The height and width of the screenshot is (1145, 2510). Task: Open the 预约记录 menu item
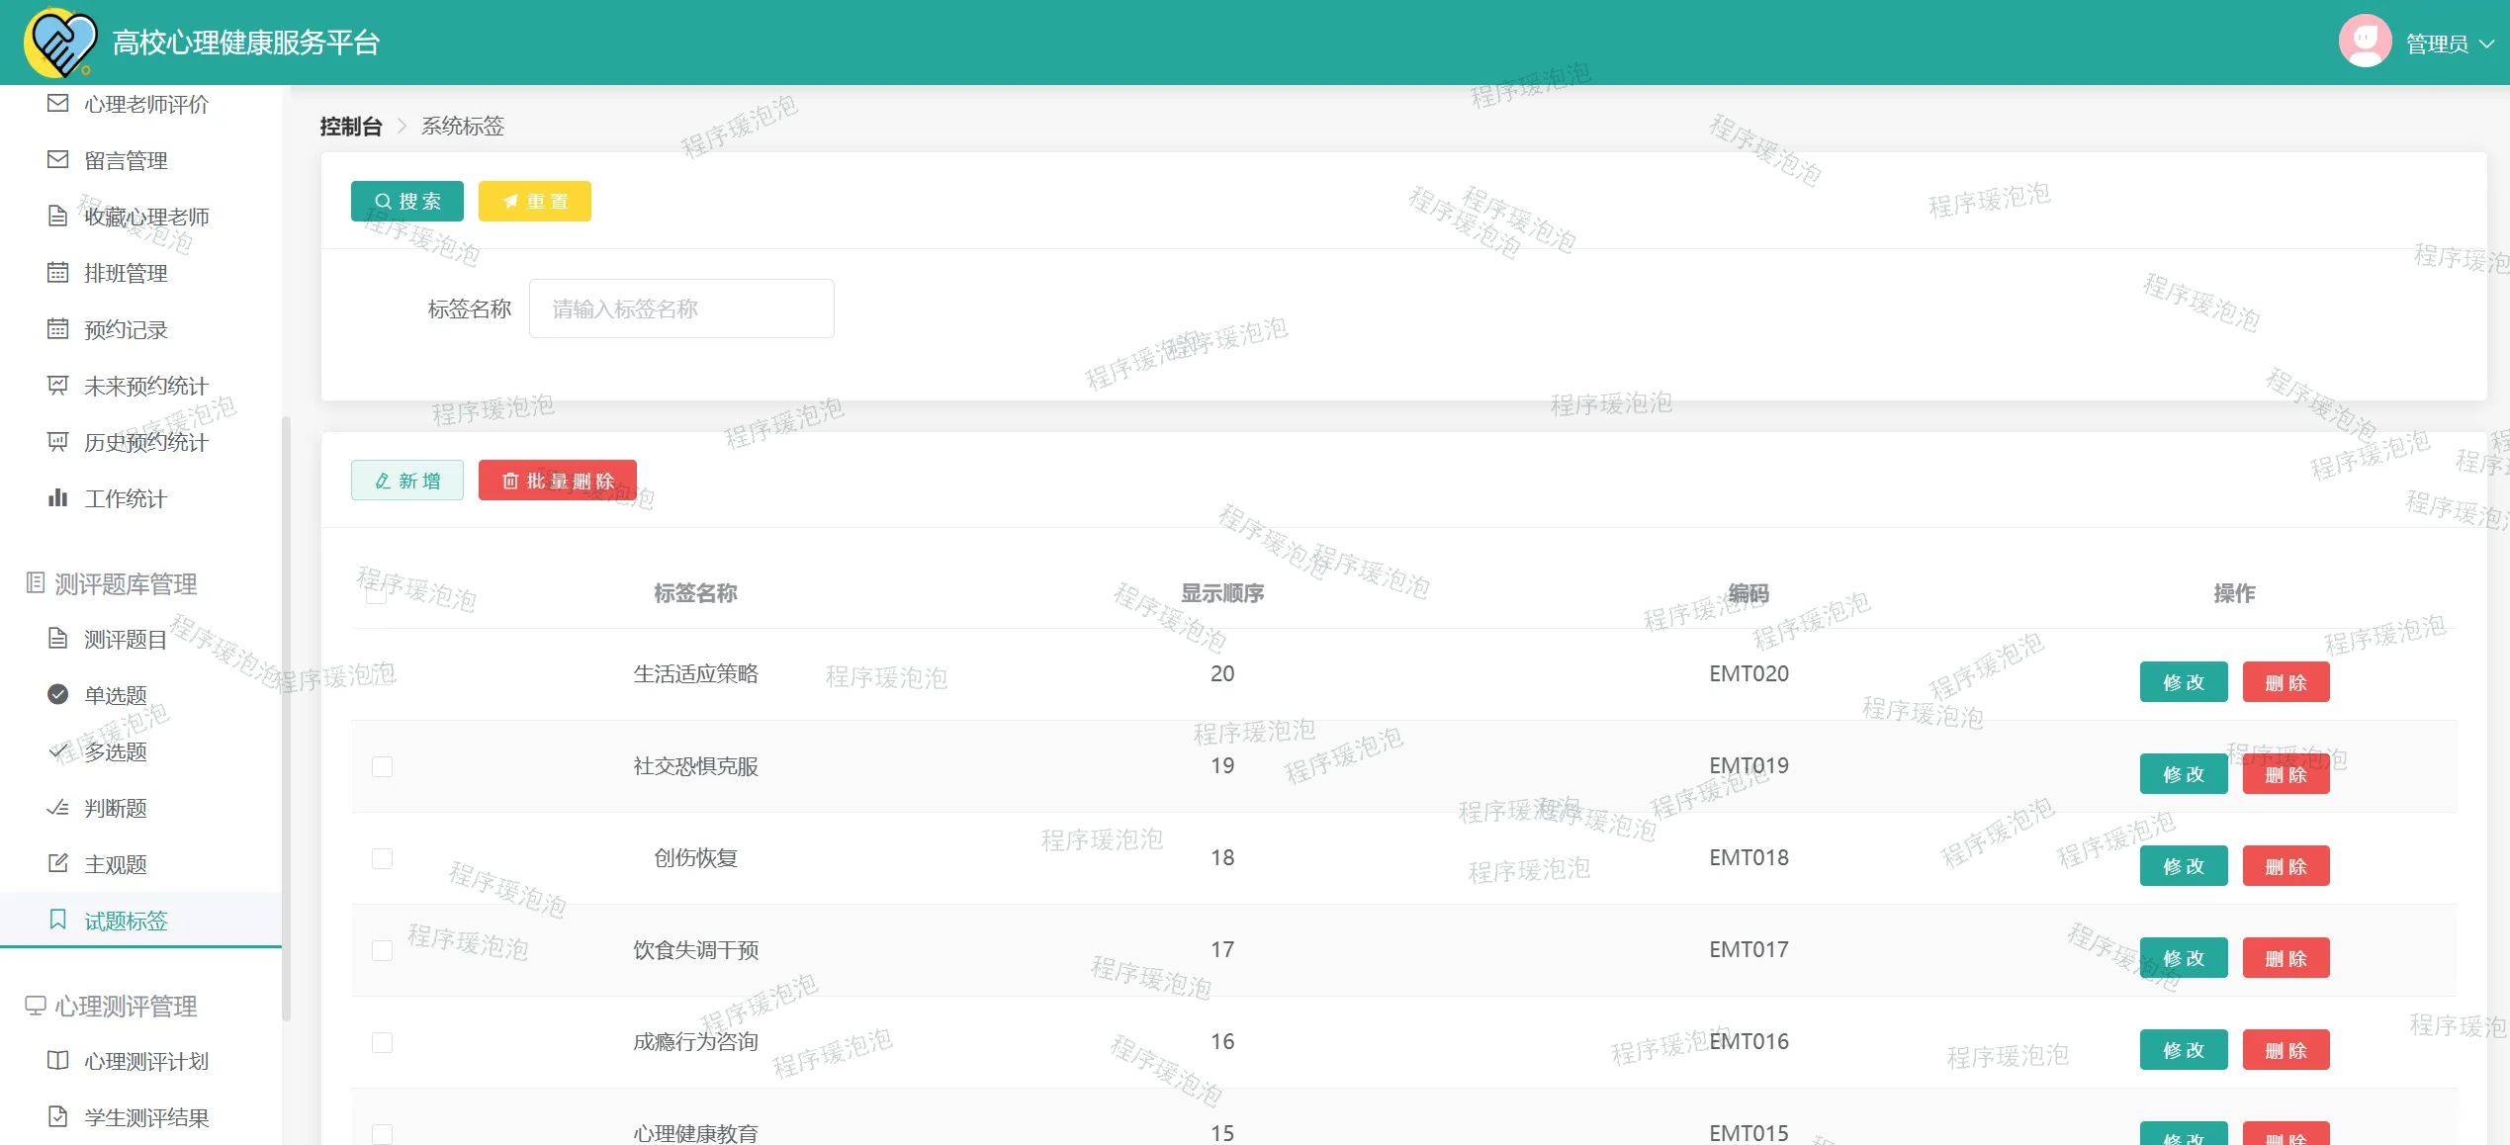point(126,329)
